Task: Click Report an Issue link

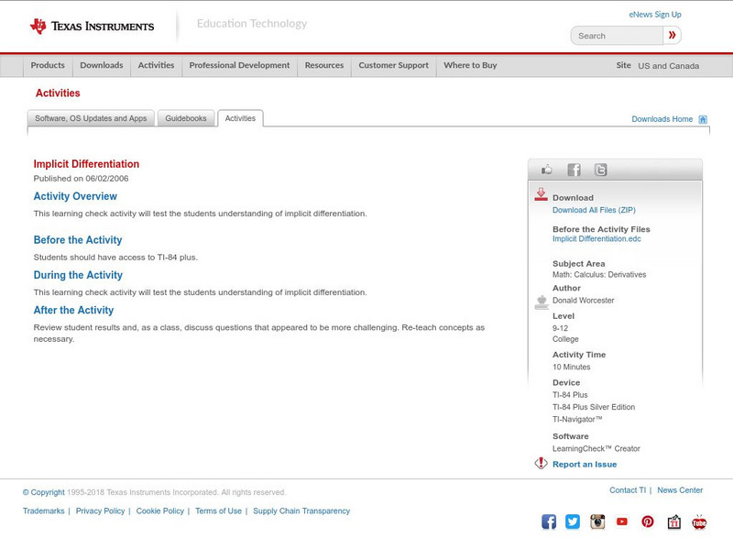Action: (585, 464)
